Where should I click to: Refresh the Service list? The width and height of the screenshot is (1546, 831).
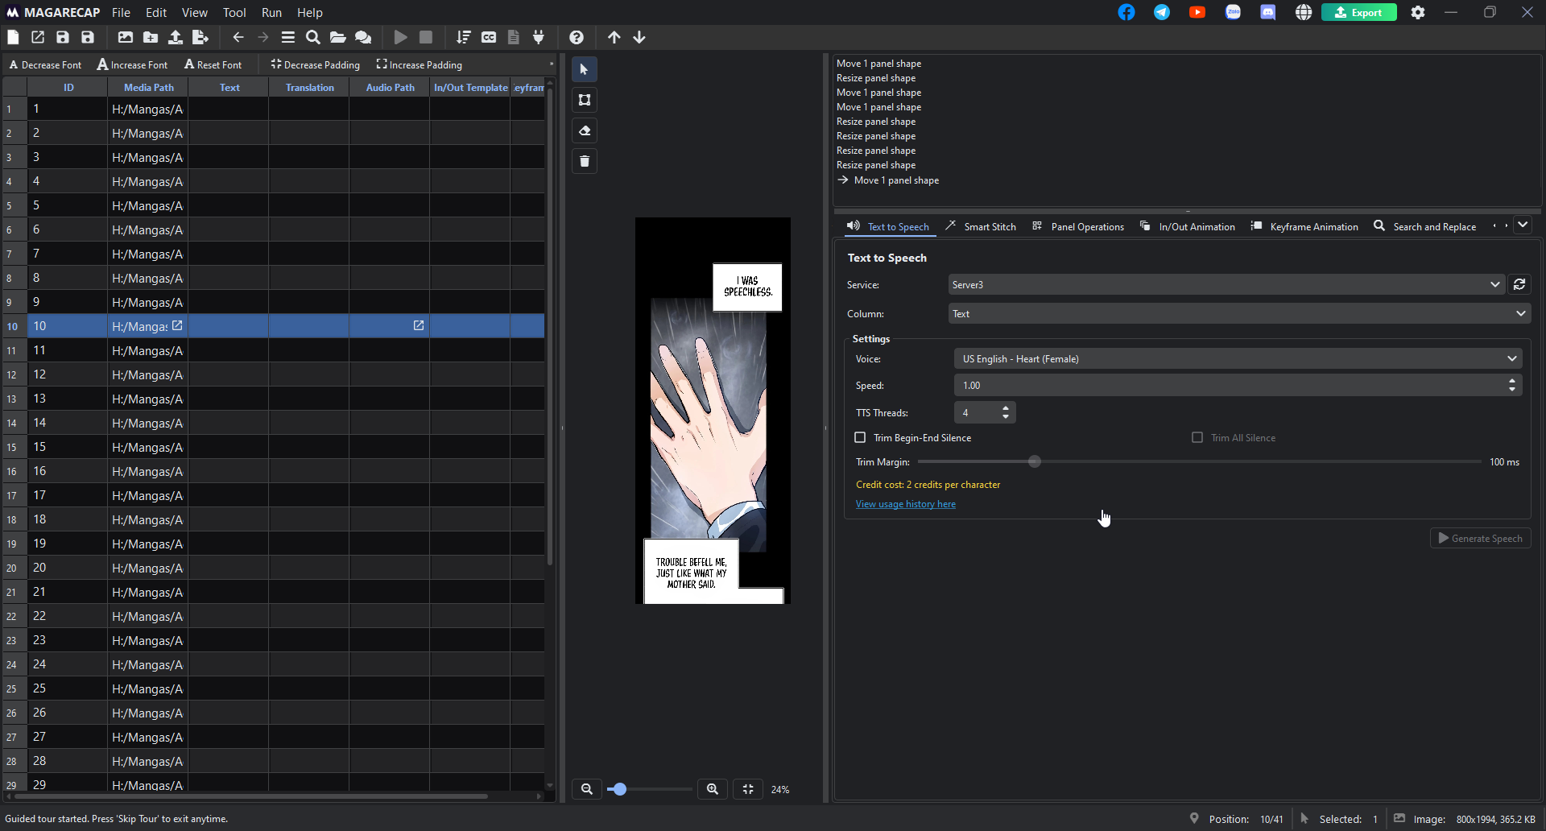click(1519, 284)
